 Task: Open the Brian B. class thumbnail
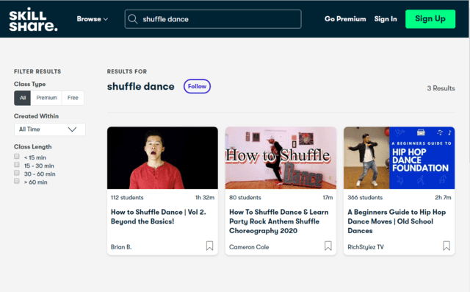[162, 158]
